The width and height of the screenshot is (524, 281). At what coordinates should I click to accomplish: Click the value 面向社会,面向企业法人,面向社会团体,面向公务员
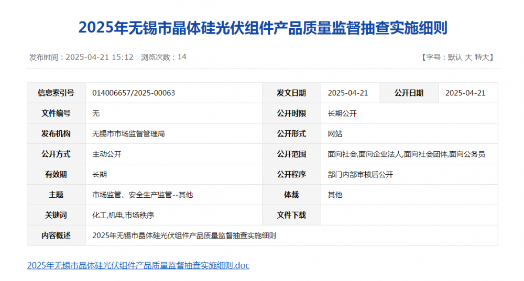407,154
